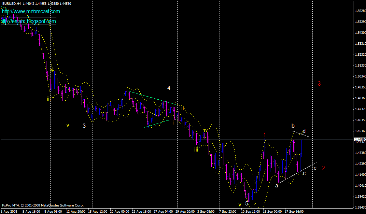This screenshot has height=214, width=366.
Task: Click the "17 Sep 16:00" date label
Action: [x=294, y=211]
